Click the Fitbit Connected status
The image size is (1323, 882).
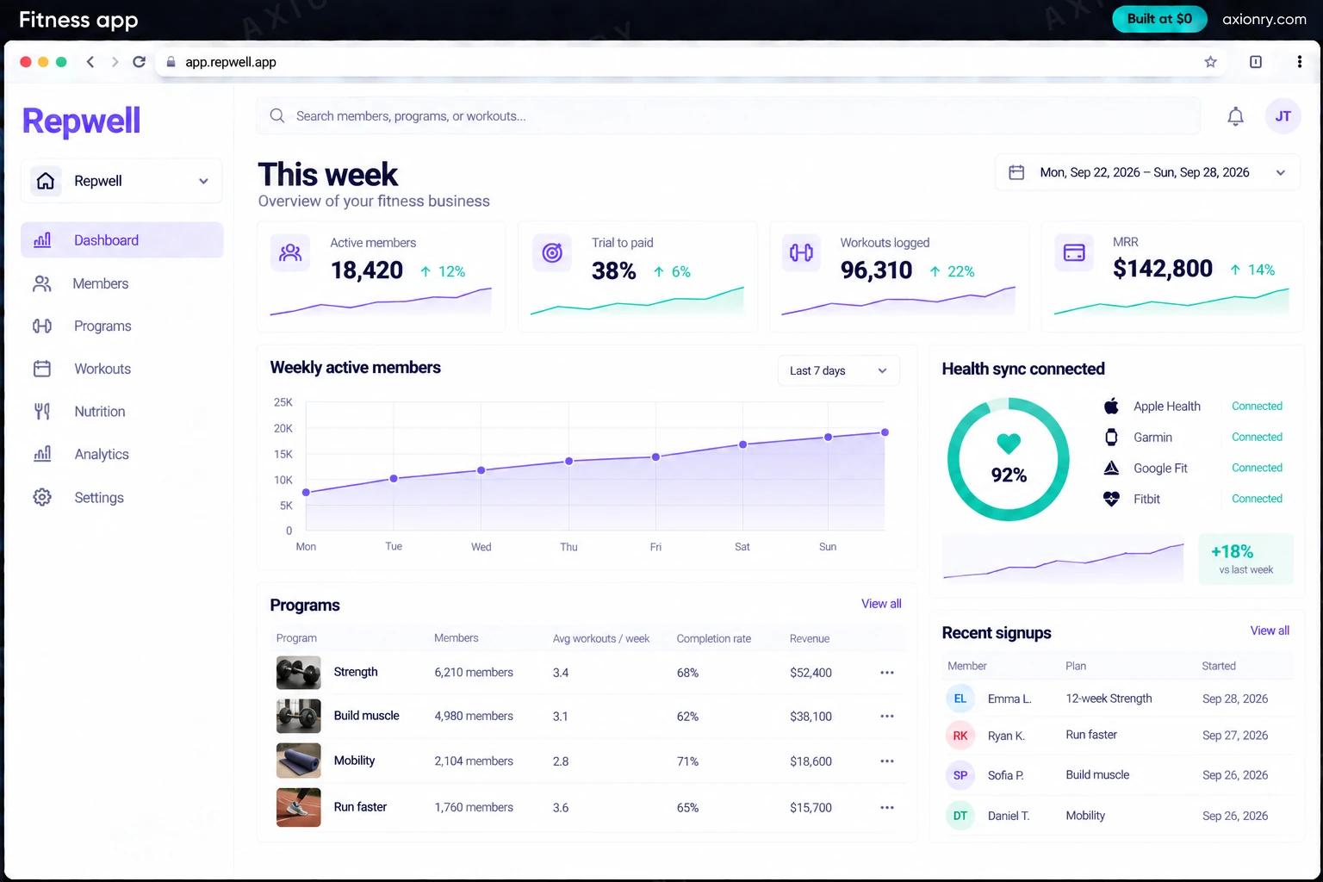[x=1257, y=499]
